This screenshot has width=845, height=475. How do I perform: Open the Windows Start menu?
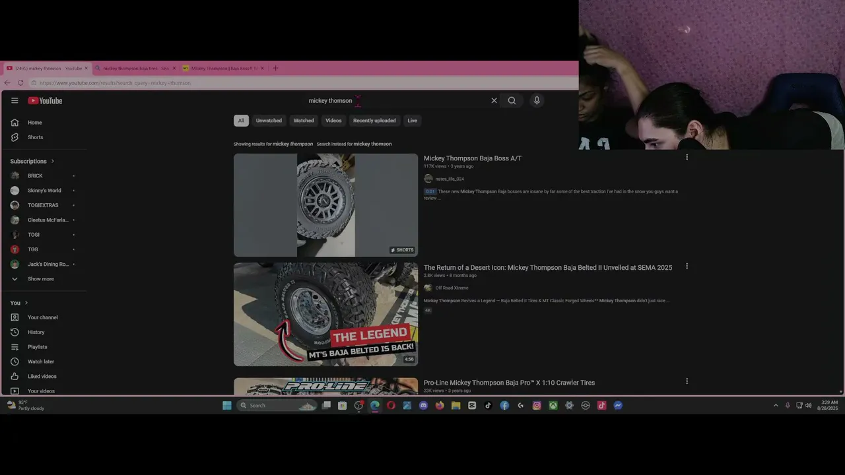click(227, 405)
